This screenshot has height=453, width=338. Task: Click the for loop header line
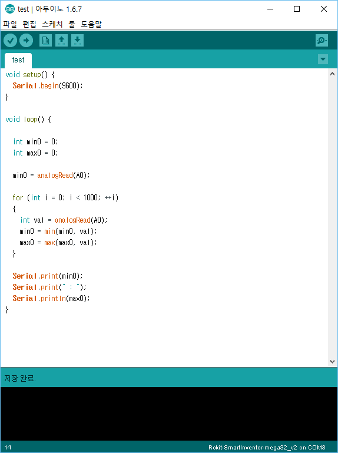[65, 197]
